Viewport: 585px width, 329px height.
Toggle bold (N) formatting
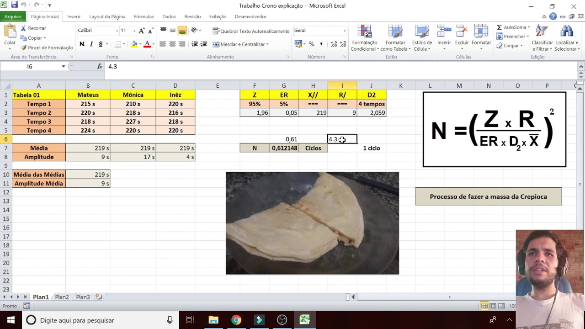tap(82, 44)
